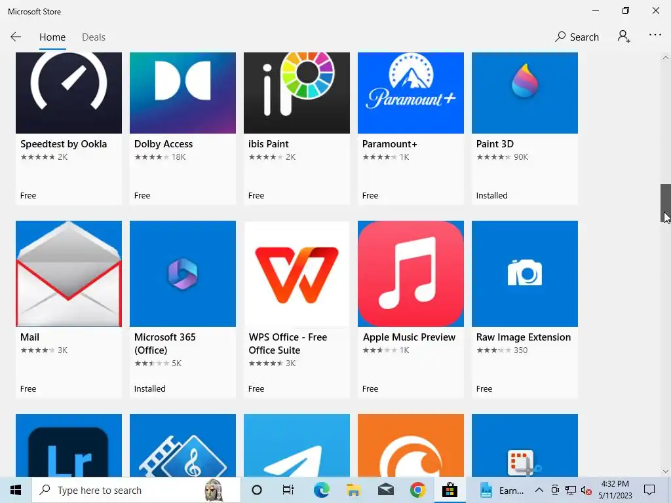Go back with the back arrow

click(16, 37)
